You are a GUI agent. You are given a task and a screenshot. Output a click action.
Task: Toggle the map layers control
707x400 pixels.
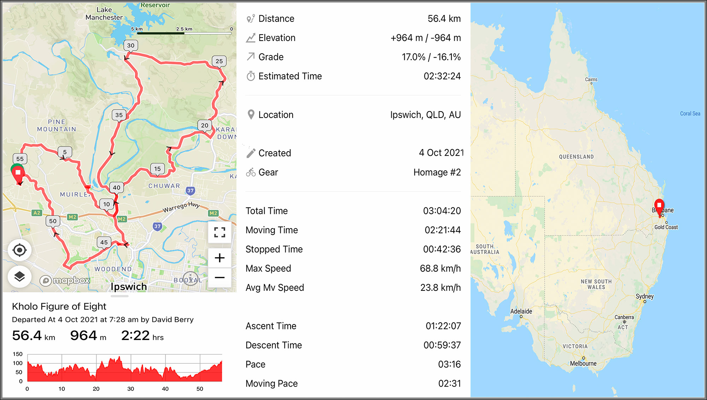tap(20, 276)
